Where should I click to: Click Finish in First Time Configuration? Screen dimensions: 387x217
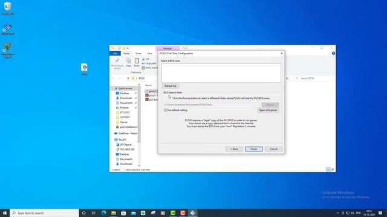click(254, 149)
